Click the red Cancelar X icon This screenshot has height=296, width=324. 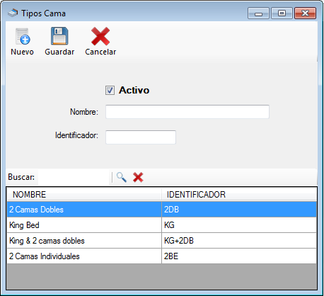click(100, 36)
